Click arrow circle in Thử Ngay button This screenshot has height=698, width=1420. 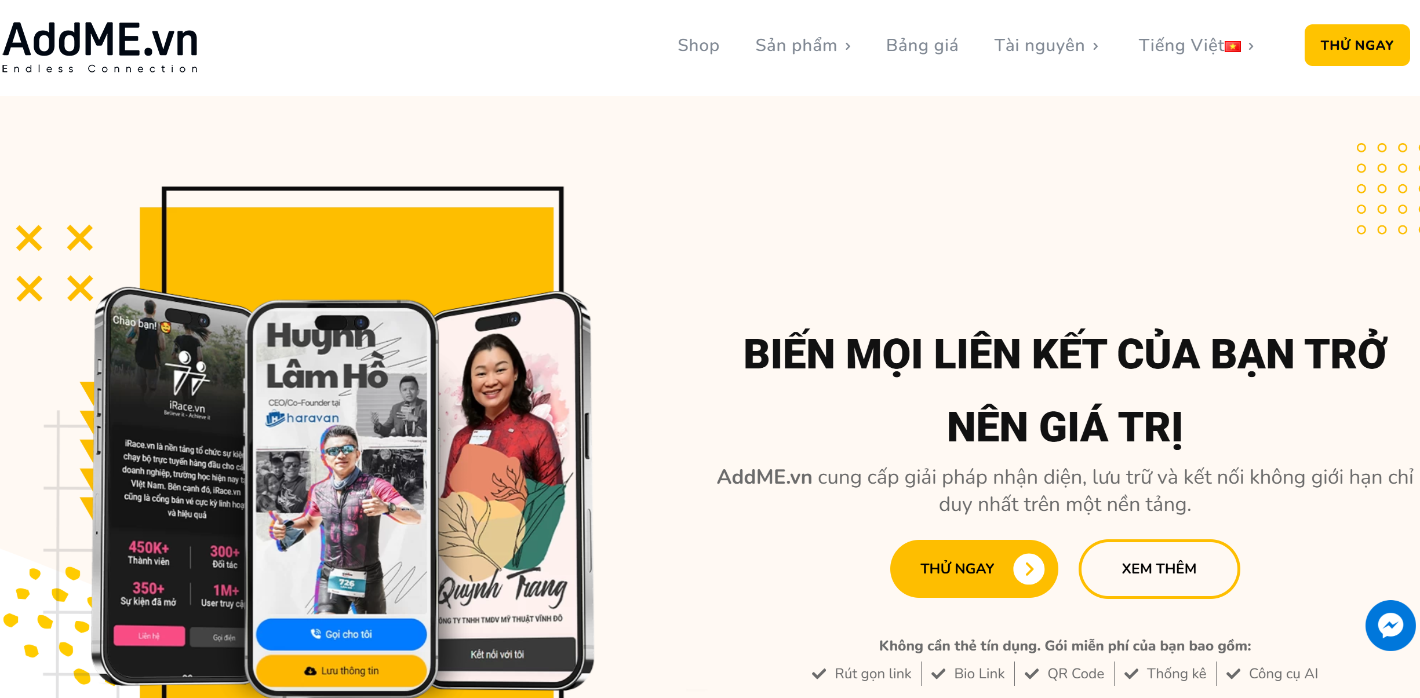(x=1029, y=569)
